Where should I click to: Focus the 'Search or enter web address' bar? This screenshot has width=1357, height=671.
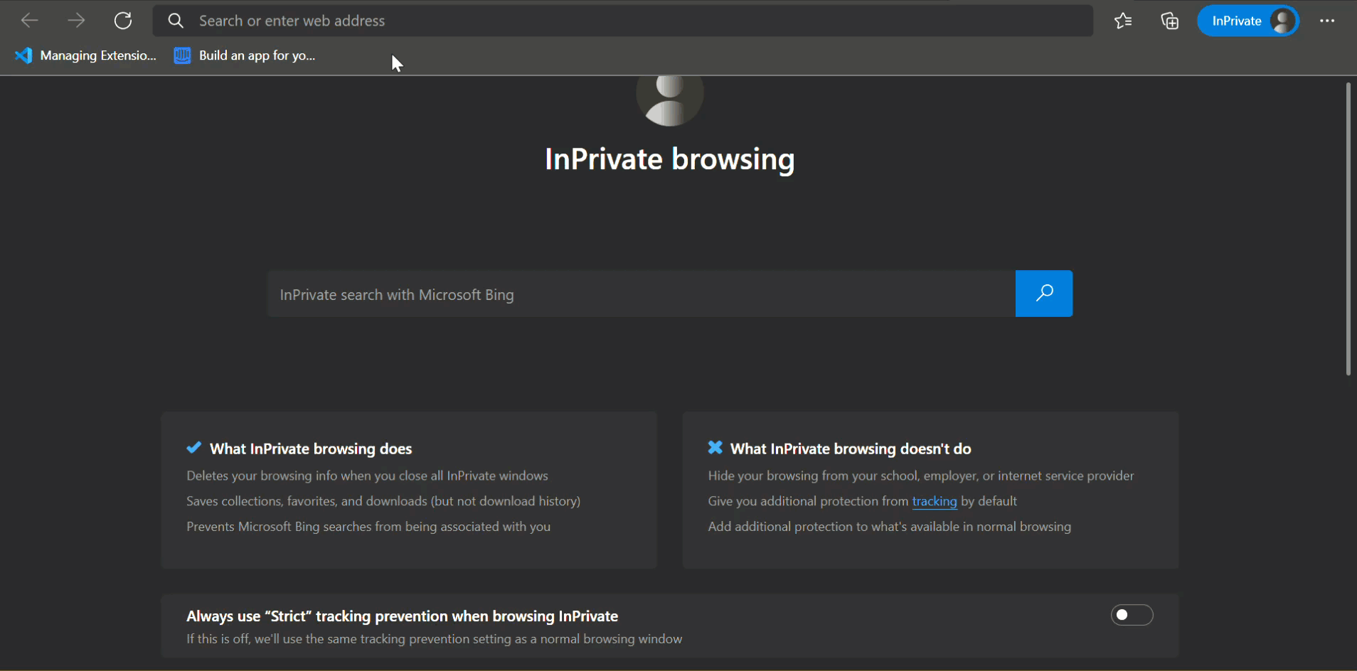(622, 21)
